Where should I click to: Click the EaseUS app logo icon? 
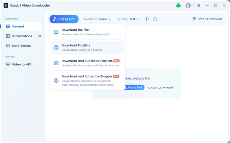(x=6, y=6)
